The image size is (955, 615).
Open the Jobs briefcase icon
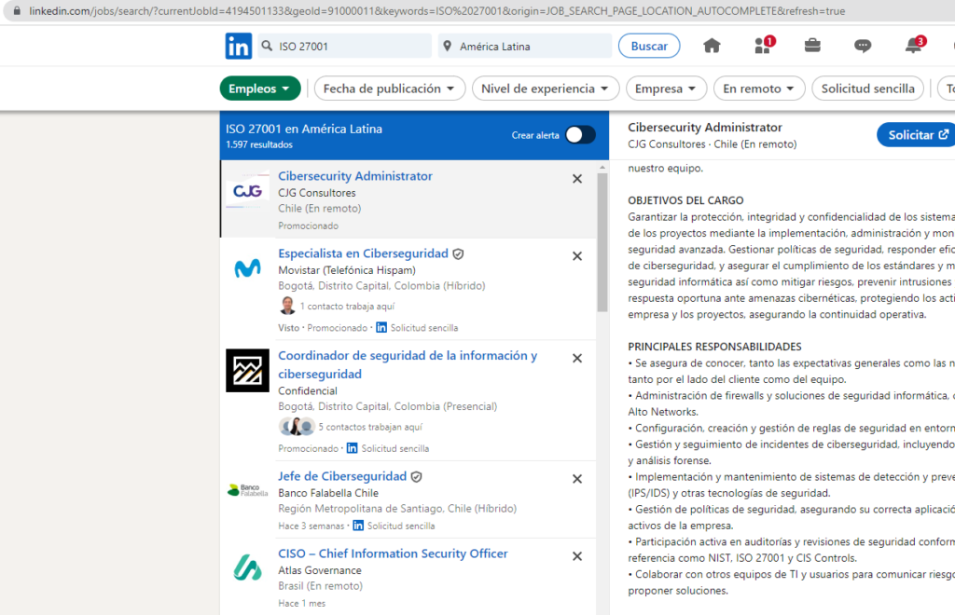812,46
